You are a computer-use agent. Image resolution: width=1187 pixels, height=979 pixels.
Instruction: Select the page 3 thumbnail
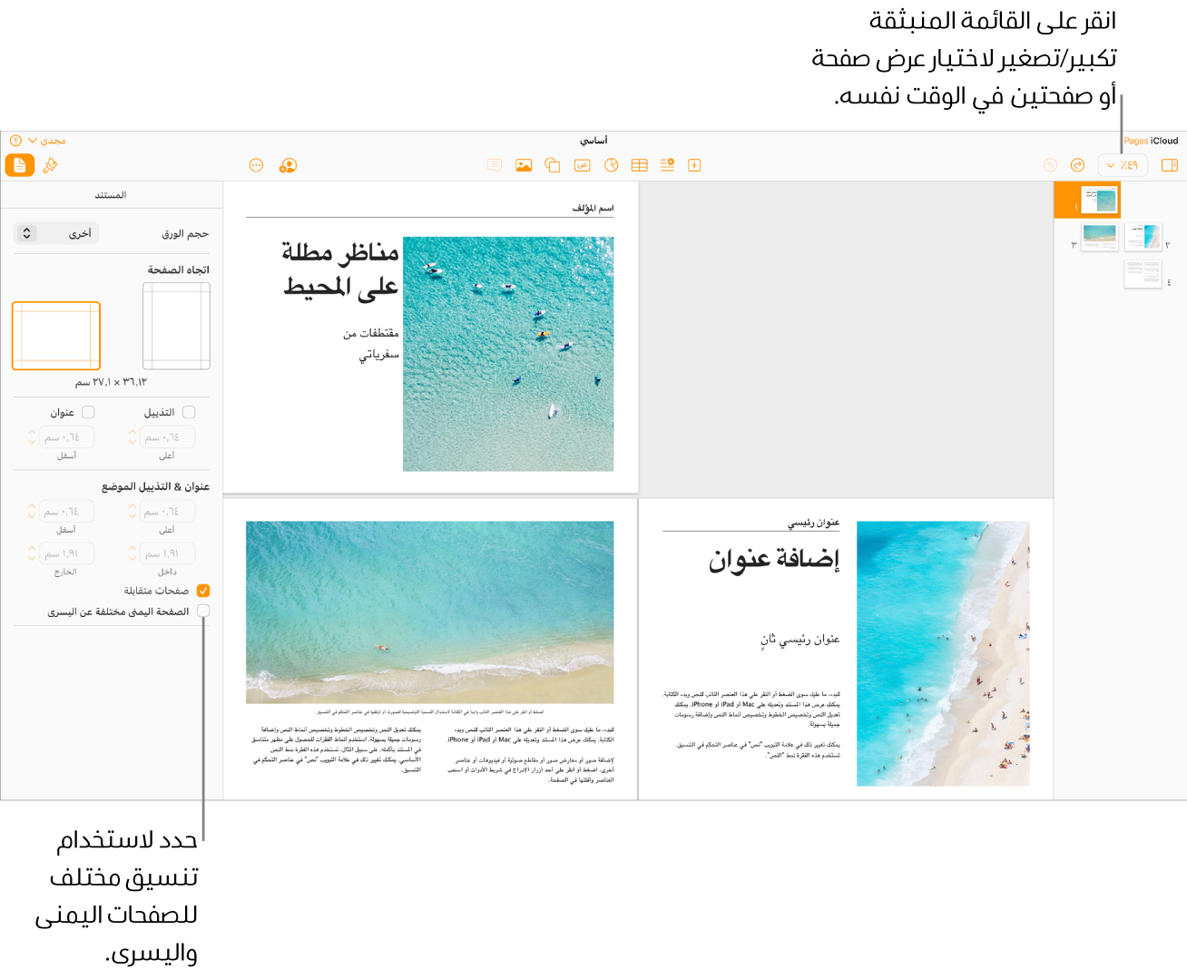[1099, 237]
